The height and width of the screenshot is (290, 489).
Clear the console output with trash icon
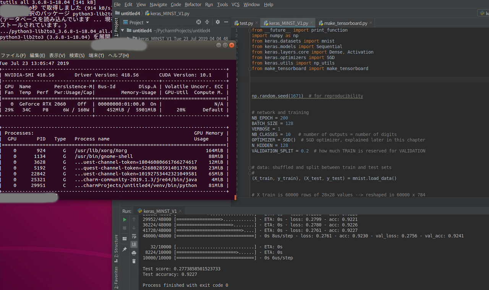point(134,261)
